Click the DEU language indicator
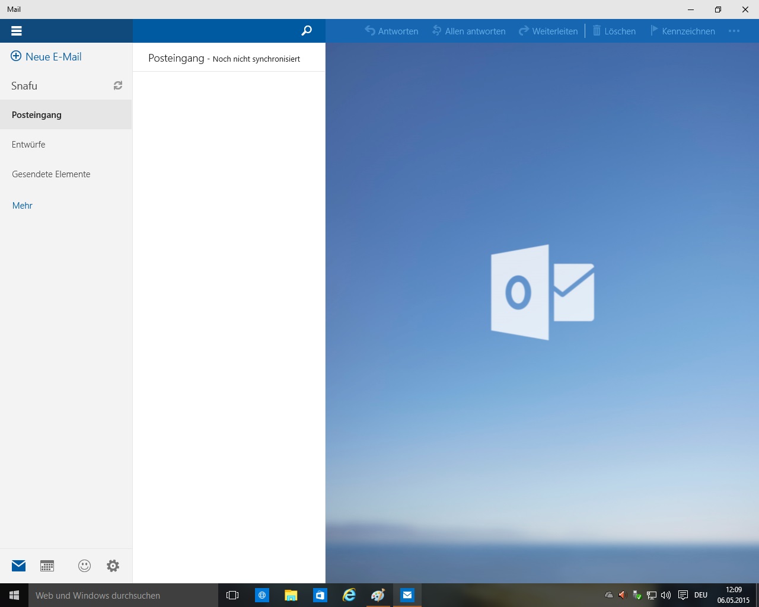This screenshot has width=759, height=607. (x=701, y=595)
